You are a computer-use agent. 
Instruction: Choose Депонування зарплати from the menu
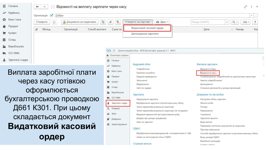pyautogui.click(x=145, y=34)
